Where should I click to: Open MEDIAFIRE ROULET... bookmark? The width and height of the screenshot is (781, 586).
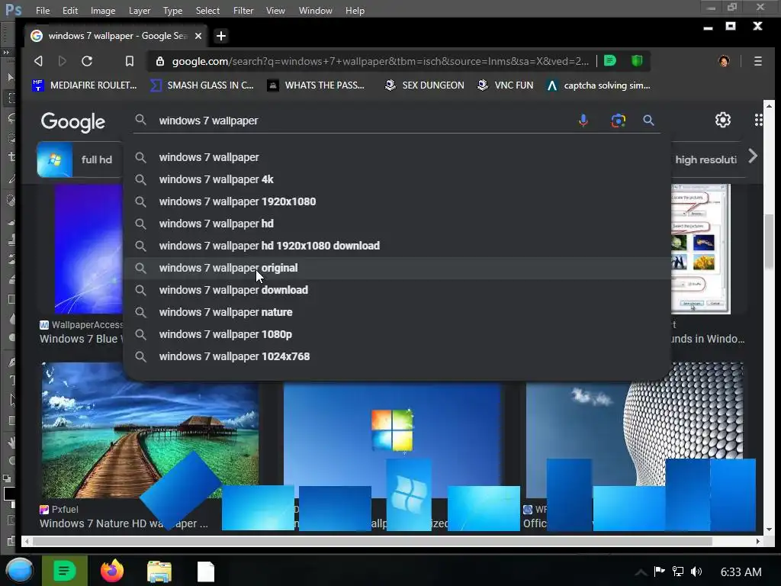[84, 85]
